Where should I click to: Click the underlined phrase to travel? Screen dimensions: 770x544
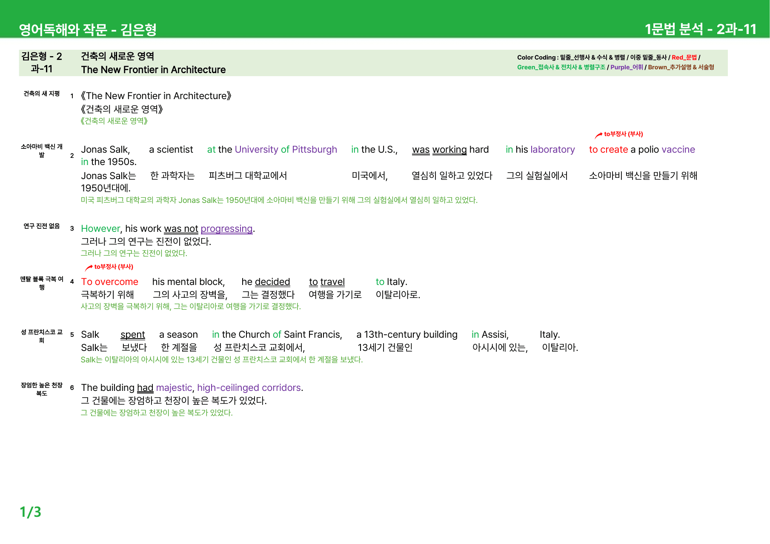click(327, 282)
